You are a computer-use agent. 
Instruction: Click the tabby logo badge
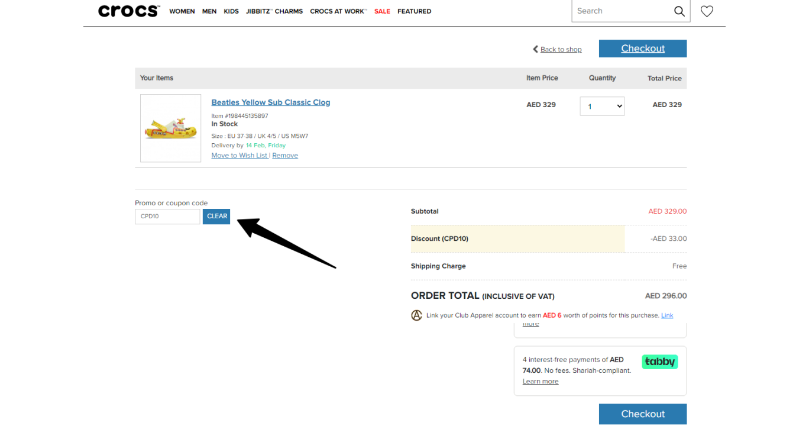coord(659,362)
